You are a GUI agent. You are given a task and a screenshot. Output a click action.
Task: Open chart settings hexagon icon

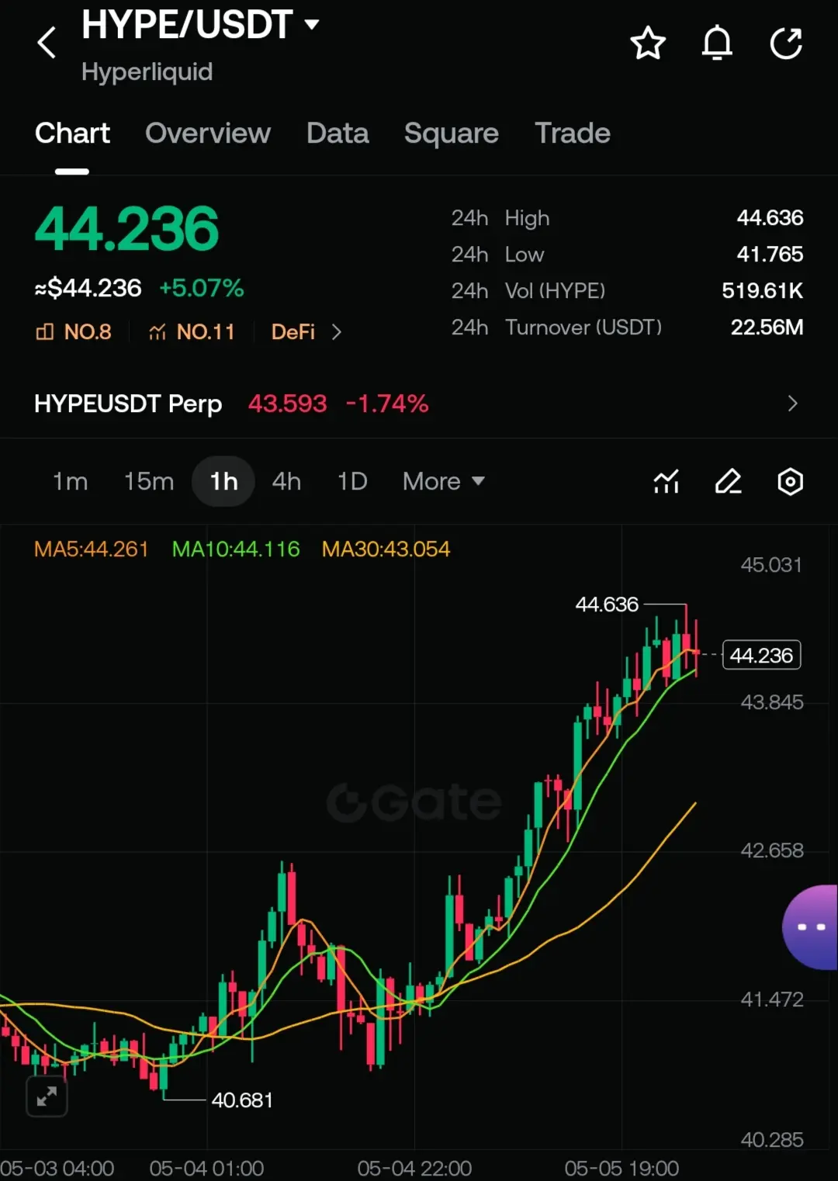coord(790,482)
